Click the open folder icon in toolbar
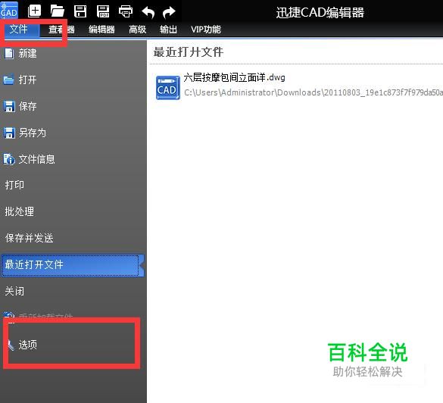Image resolution: width=443 pixels, height=403 pixels. pyautogui.click(x=58, y=11)
